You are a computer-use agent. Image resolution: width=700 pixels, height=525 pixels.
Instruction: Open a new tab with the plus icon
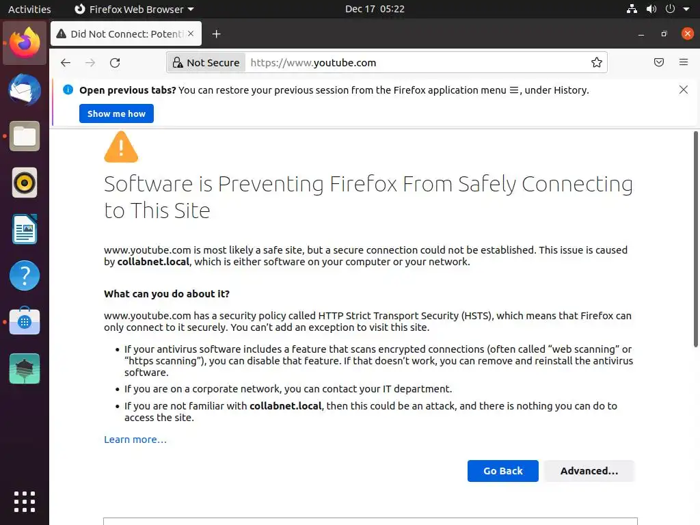[217, 34]
